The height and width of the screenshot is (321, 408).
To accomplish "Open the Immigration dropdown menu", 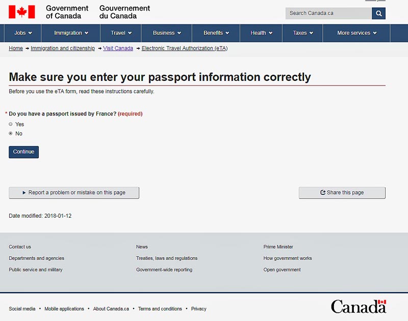I will coord(71,33).
